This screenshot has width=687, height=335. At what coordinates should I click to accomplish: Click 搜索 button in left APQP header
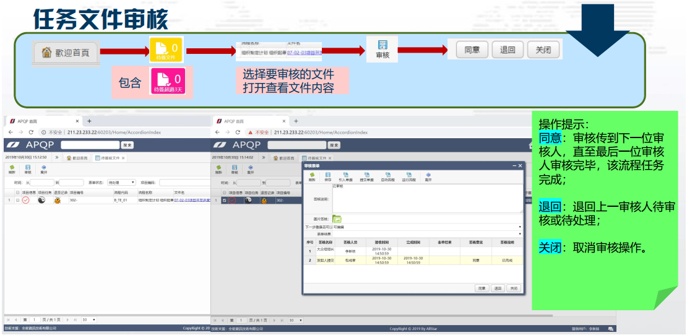tap(127, 145)
